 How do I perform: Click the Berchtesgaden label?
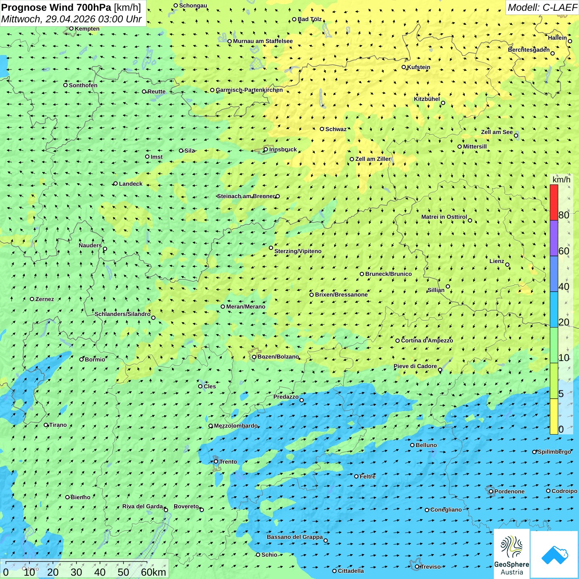(529, 50)
